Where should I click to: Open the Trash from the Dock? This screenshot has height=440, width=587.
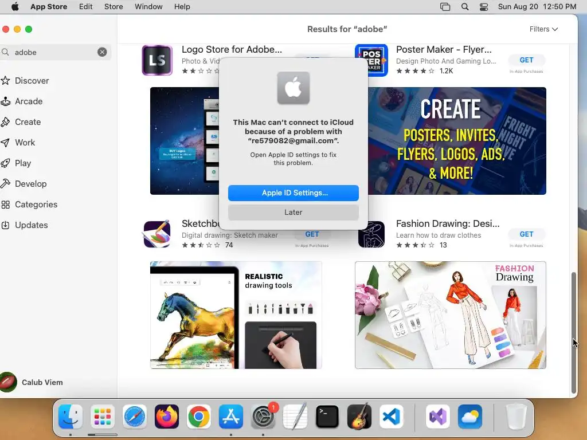point(516,417)
